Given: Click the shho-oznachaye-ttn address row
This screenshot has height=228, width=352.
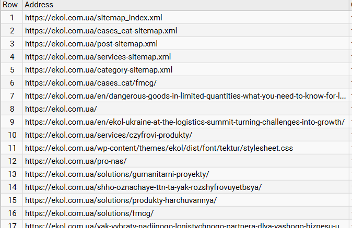Looking at the screenshot, I should tap(143, 187).
